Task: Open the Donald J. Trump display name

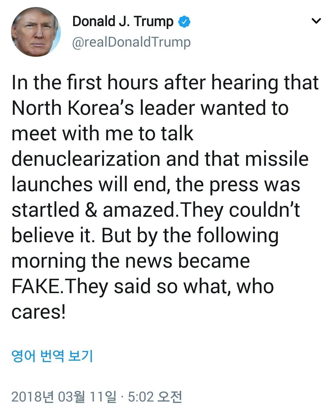Action: (123, 22)
